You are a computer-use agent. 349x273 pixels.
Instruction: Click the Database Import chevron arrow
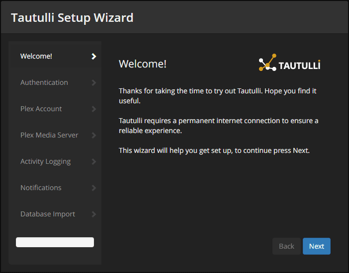[x=94, y=214]
